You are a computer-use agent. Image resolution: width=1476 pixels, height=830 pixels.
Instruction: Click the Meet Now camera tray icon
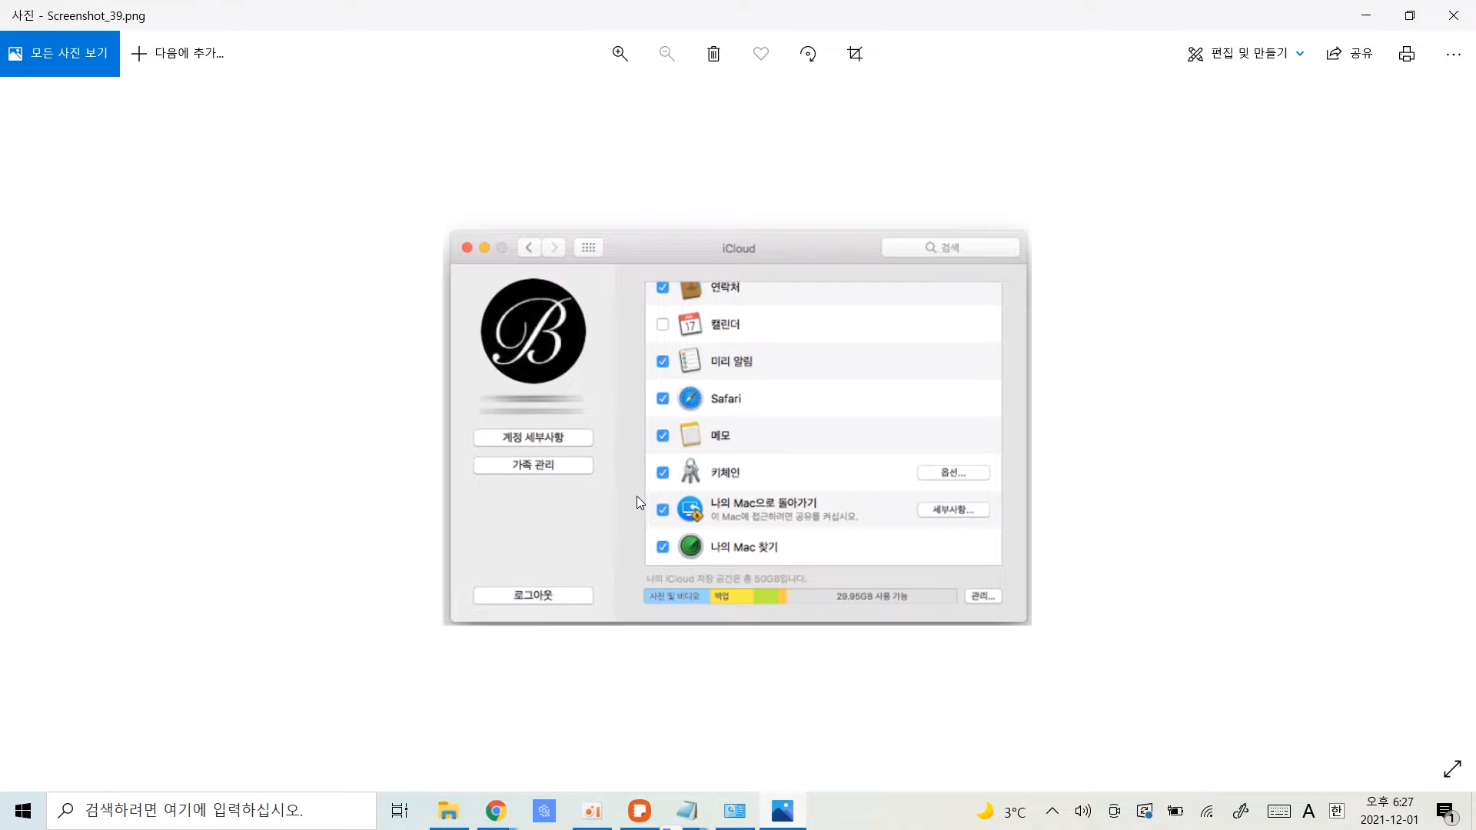pos(1114,811)
